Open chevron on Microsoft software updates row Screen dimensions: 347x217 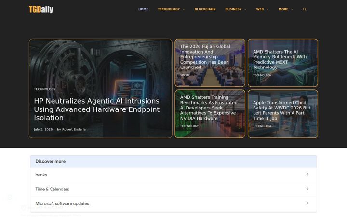coord(307,203)
